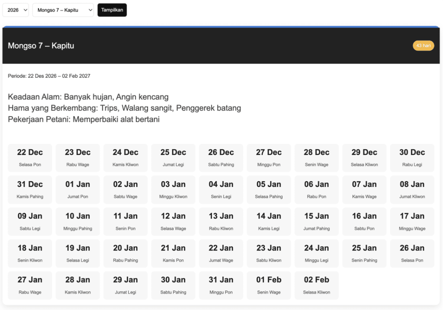Choose the 25 Dec Jumat Legi date
Viewport: 443px width, 310px height.
(x=173, y=158)
